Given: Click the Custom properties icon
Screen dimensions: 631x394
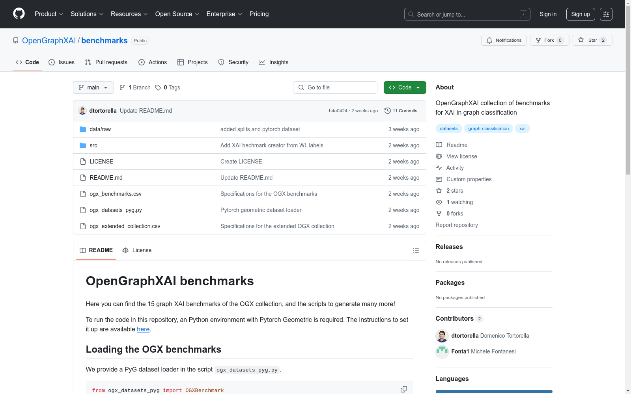Looking at the screenshot, I should point(439,179).
